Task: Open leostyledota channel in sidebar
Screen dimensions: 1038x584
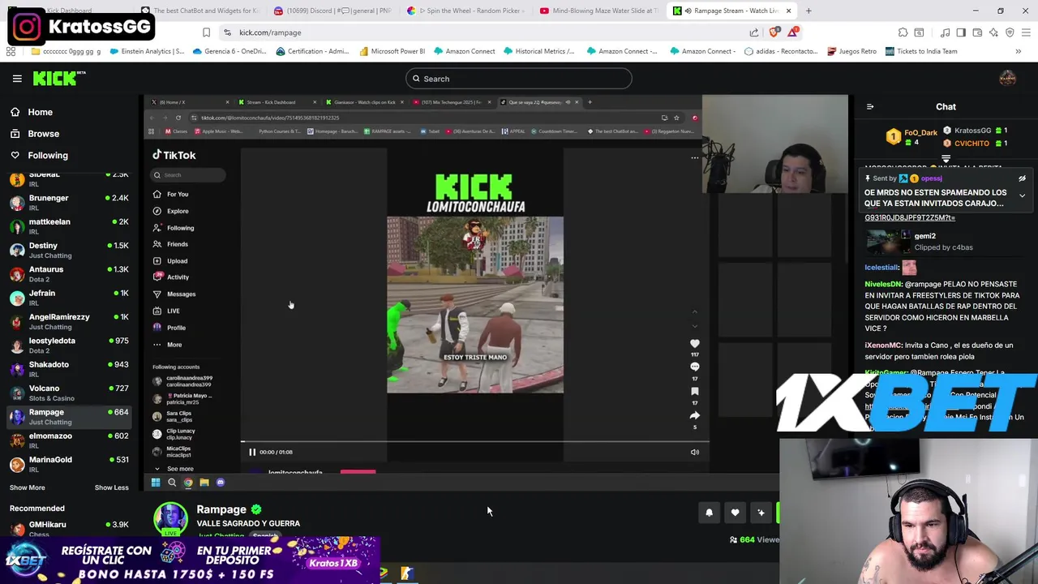Action: coord(69,346)
